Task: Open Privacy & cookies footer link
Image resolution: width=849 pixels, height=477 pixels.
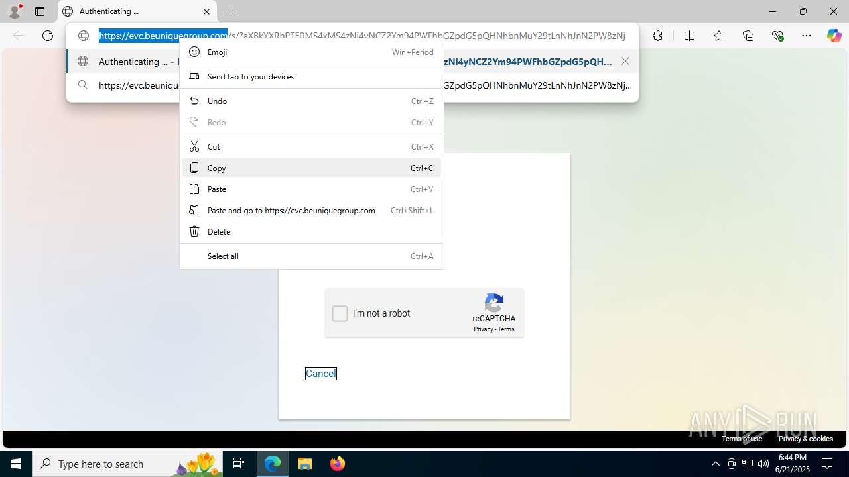Action: (x=805, y=439)
